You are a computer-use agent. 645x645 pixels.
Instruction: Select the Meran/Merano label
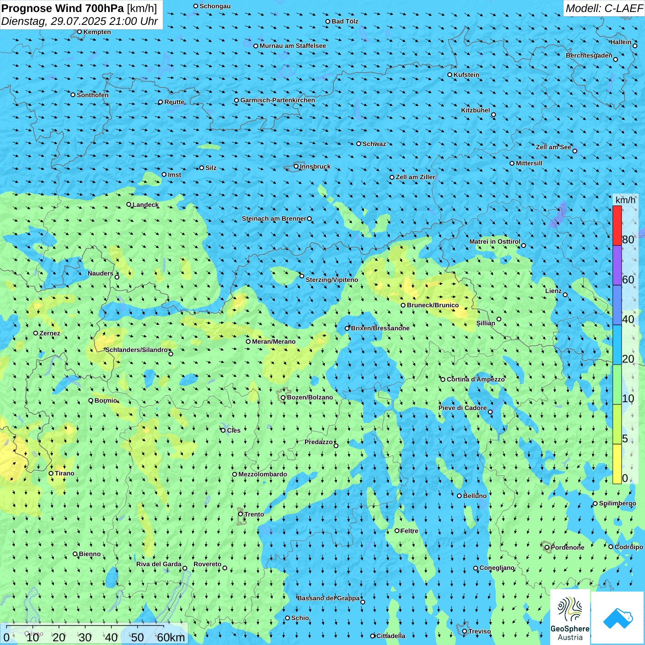point(274,341)
